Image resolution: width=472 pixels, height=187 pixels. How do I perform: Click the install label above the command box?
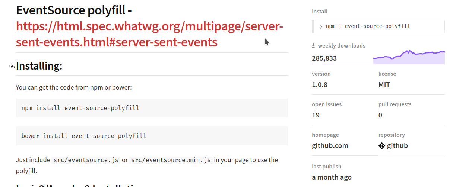320,12
